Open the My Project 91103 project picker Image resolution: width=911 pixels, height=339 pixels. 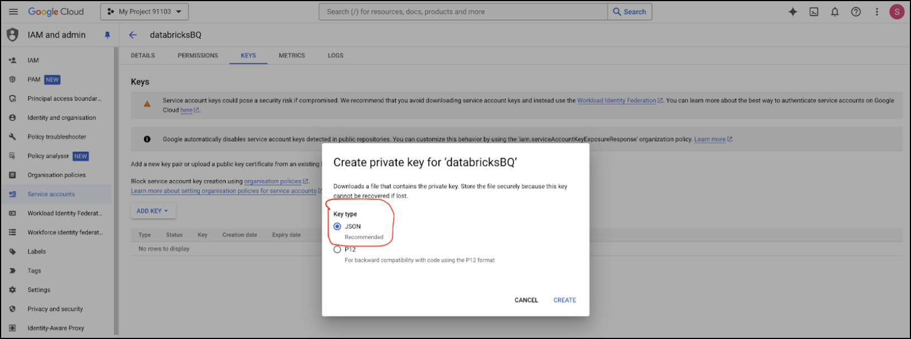pos(144,11)
